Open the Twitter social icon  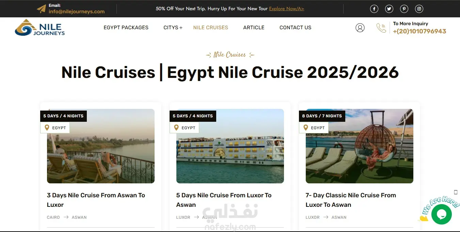[x=389, y=9]
